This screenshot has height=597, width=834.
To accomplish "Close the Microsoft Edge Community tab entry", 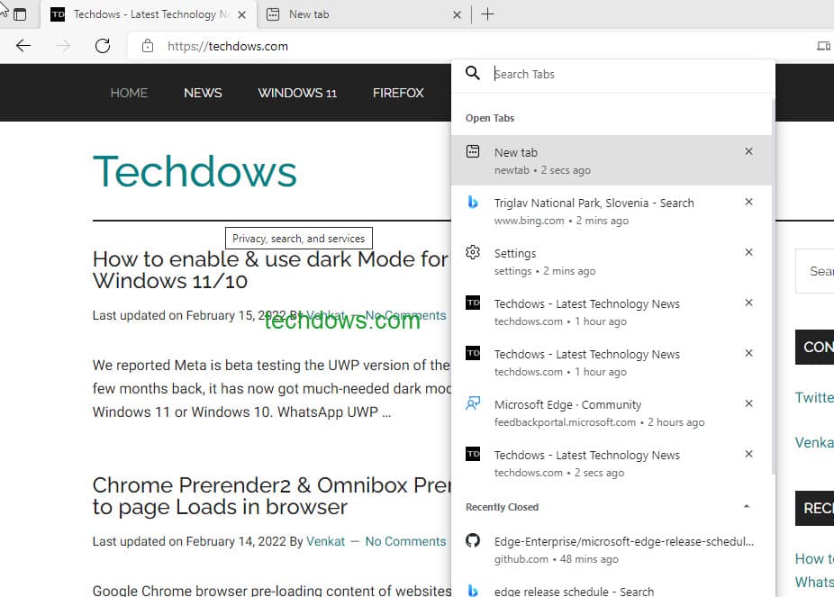I will tap(748, 403).
